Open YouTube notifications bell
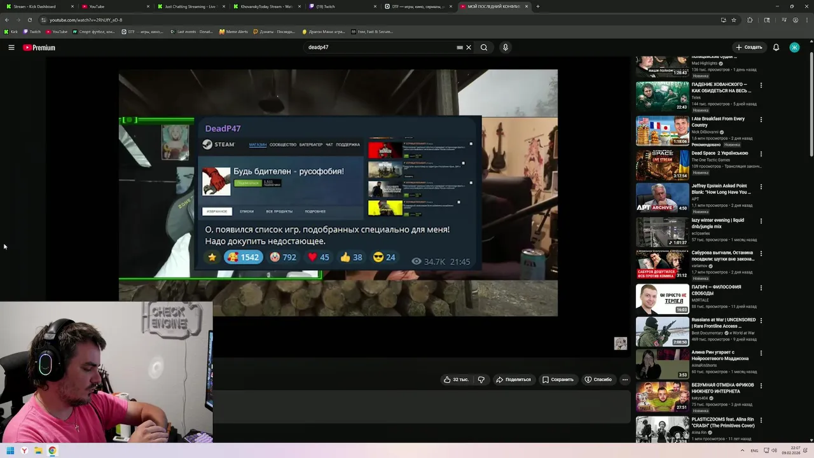The width and height of the screenshot is (814, 458). click(x=776, y=47)
